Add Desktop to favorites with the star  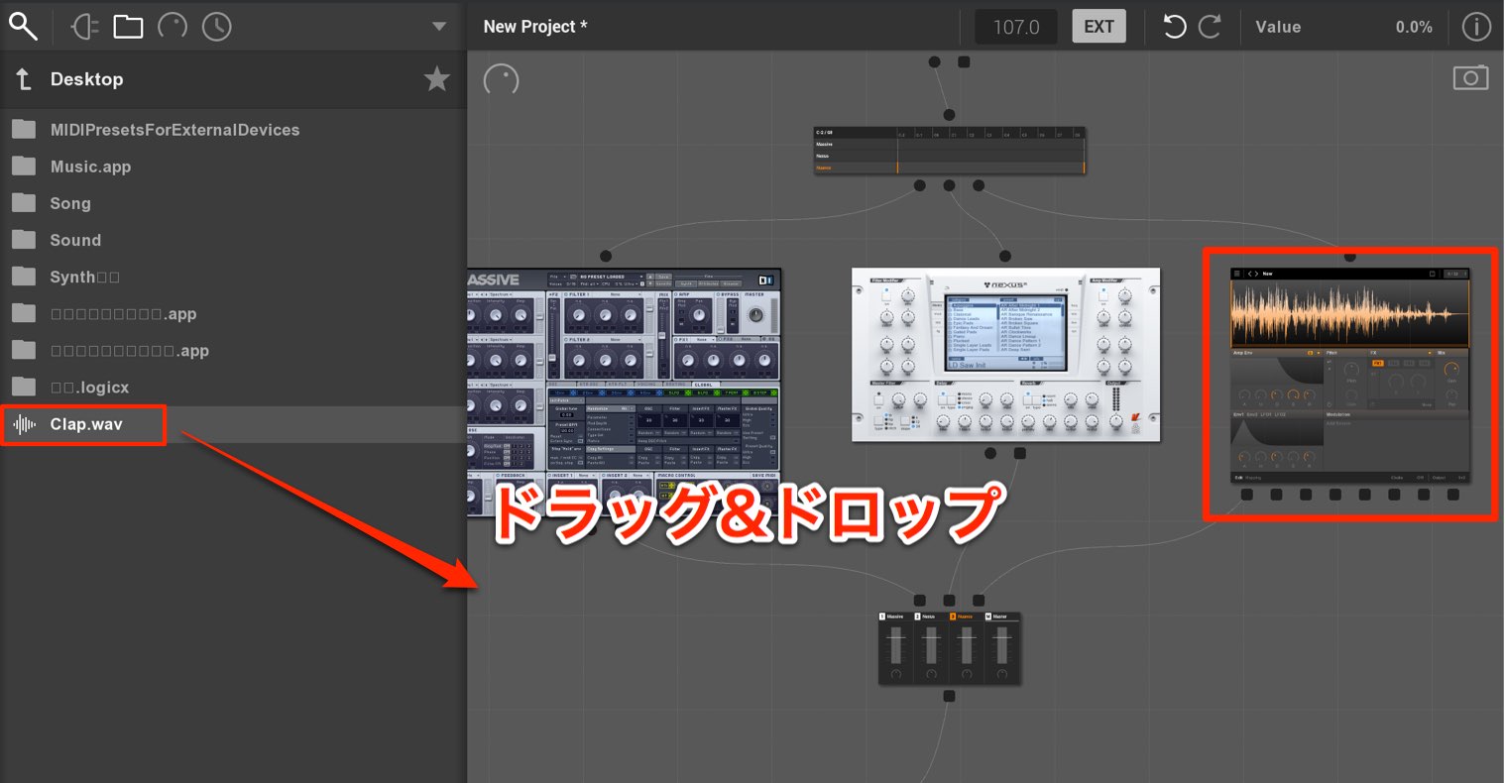click(x=436, y=79)
